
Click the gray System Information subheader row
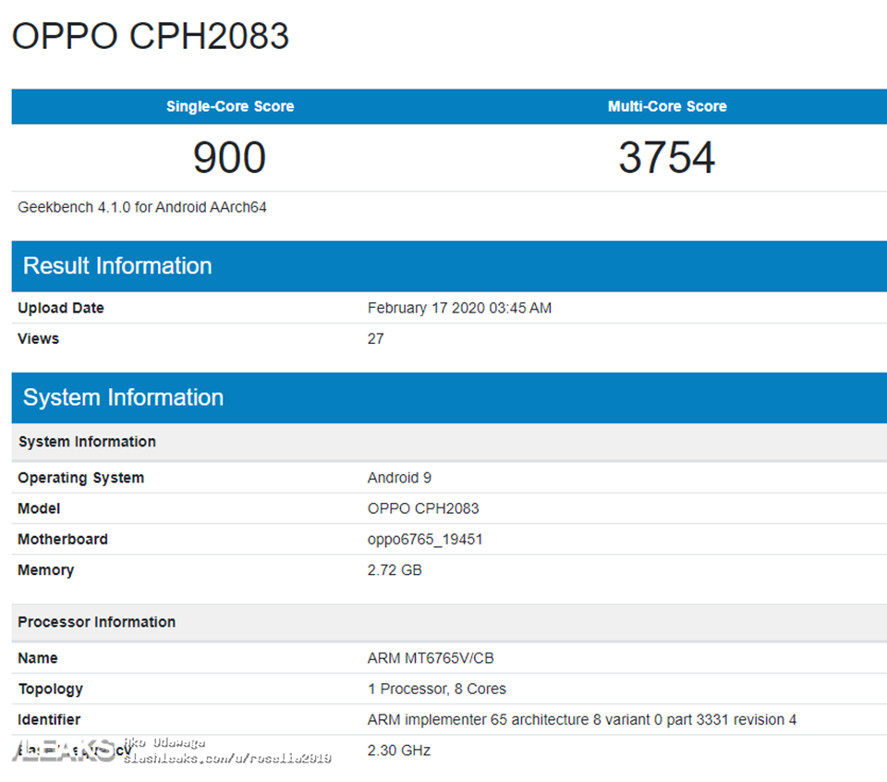click(449, 442)
